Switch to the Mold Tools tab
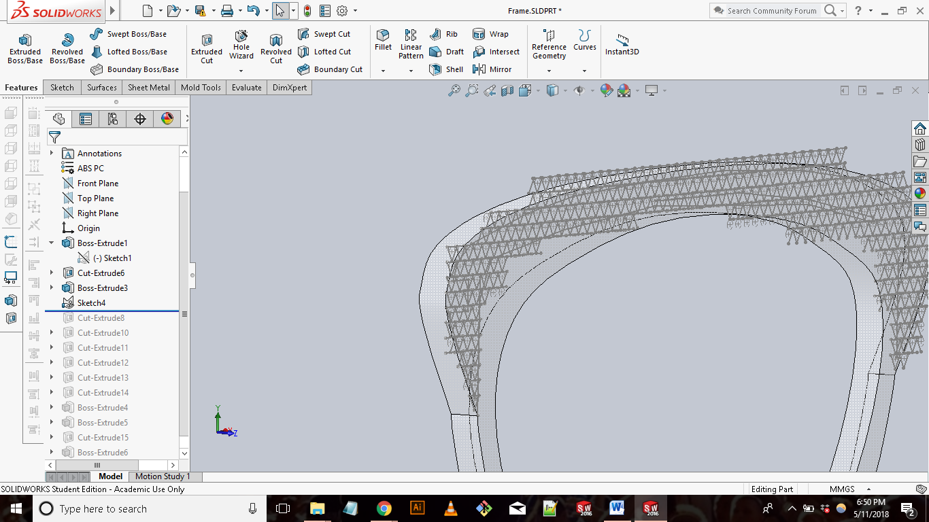 (201, 88)
